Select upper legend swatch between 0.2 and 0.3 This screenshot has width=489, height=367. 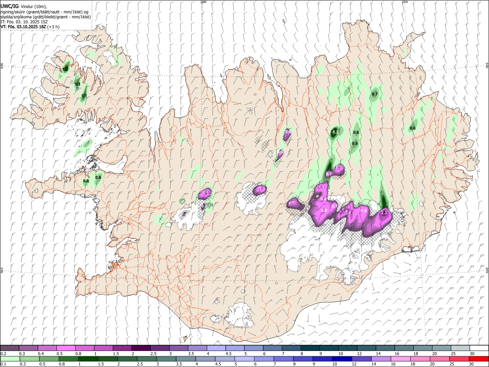click(10, 348)
